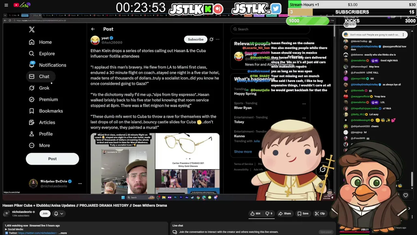Click the Windows Start button in taskbar
The height and width of the screenshot is (235, 417).
(123, 197)
